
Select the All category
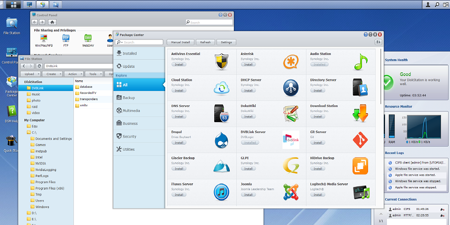tap(139, 85)
